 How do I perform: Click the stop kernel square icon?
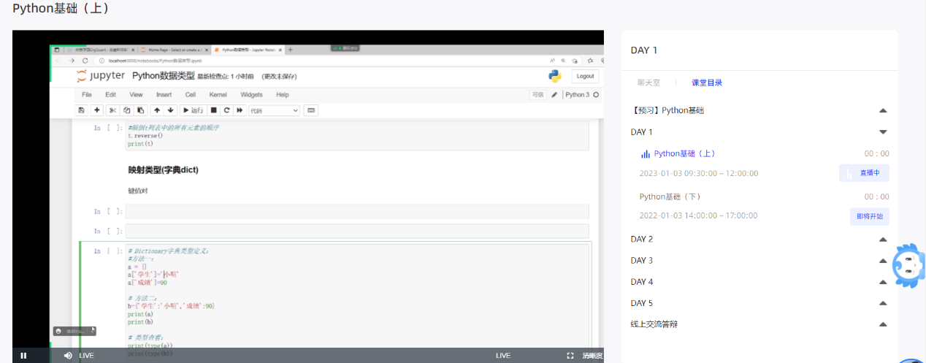point(213,110)
